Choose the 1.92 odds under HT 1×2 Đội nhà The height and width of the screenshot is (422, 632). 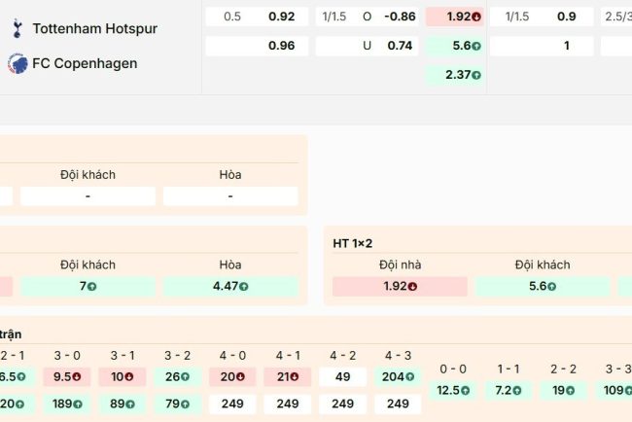pyautogui.click(x=400, y=286)
